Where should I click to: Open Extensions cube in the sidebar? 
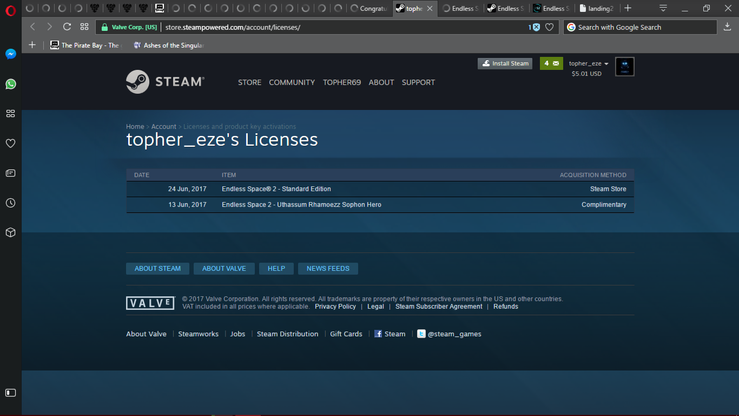(10, 232)
